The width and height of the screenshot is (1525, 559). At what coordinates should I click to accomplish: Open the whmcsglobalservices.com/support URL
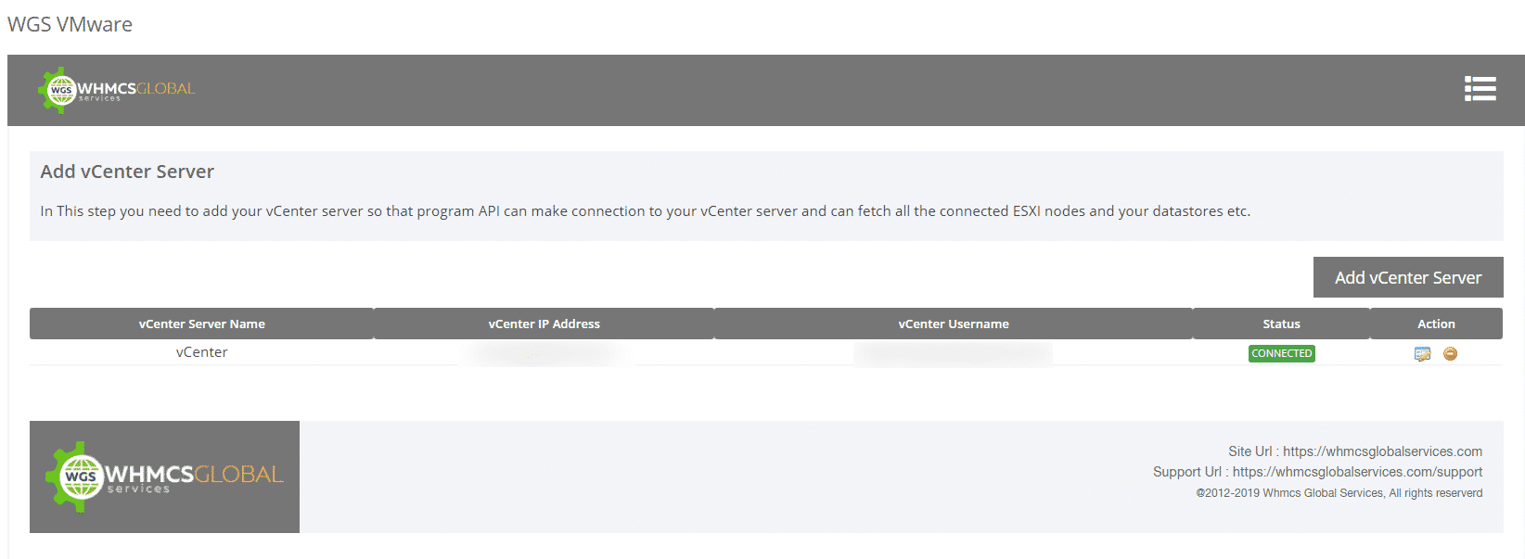tap(1357, 472)
